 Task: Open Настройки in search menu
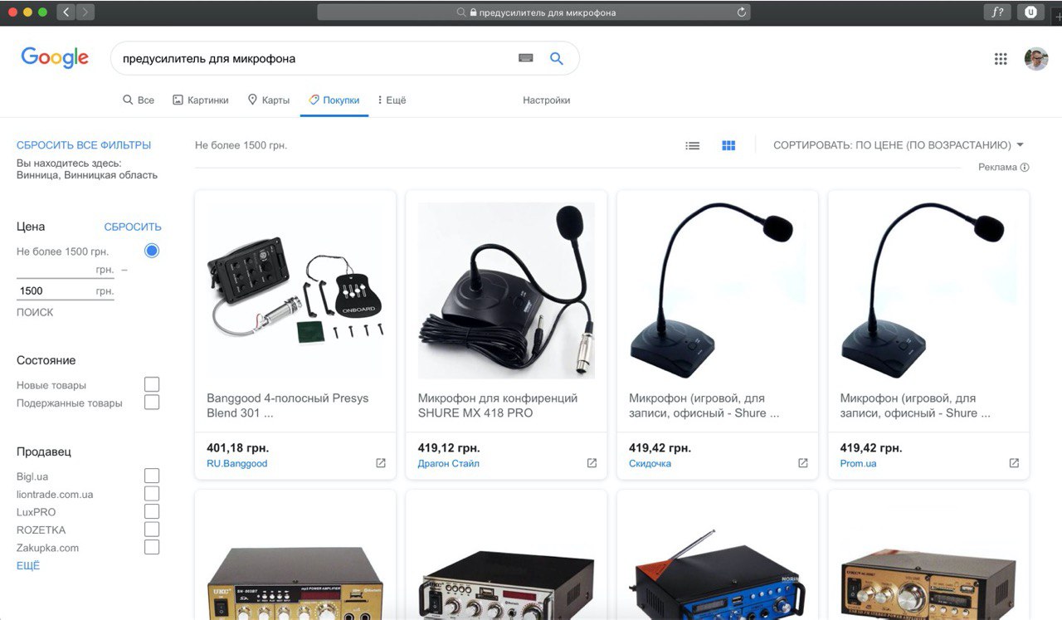pyautogui.click(x=547, y=100)
